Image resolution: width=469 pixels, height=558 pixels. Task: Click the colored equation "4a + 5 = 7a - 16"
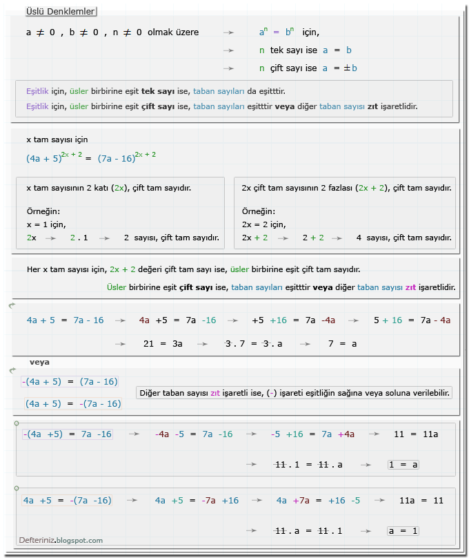click(x=65, y=320)
